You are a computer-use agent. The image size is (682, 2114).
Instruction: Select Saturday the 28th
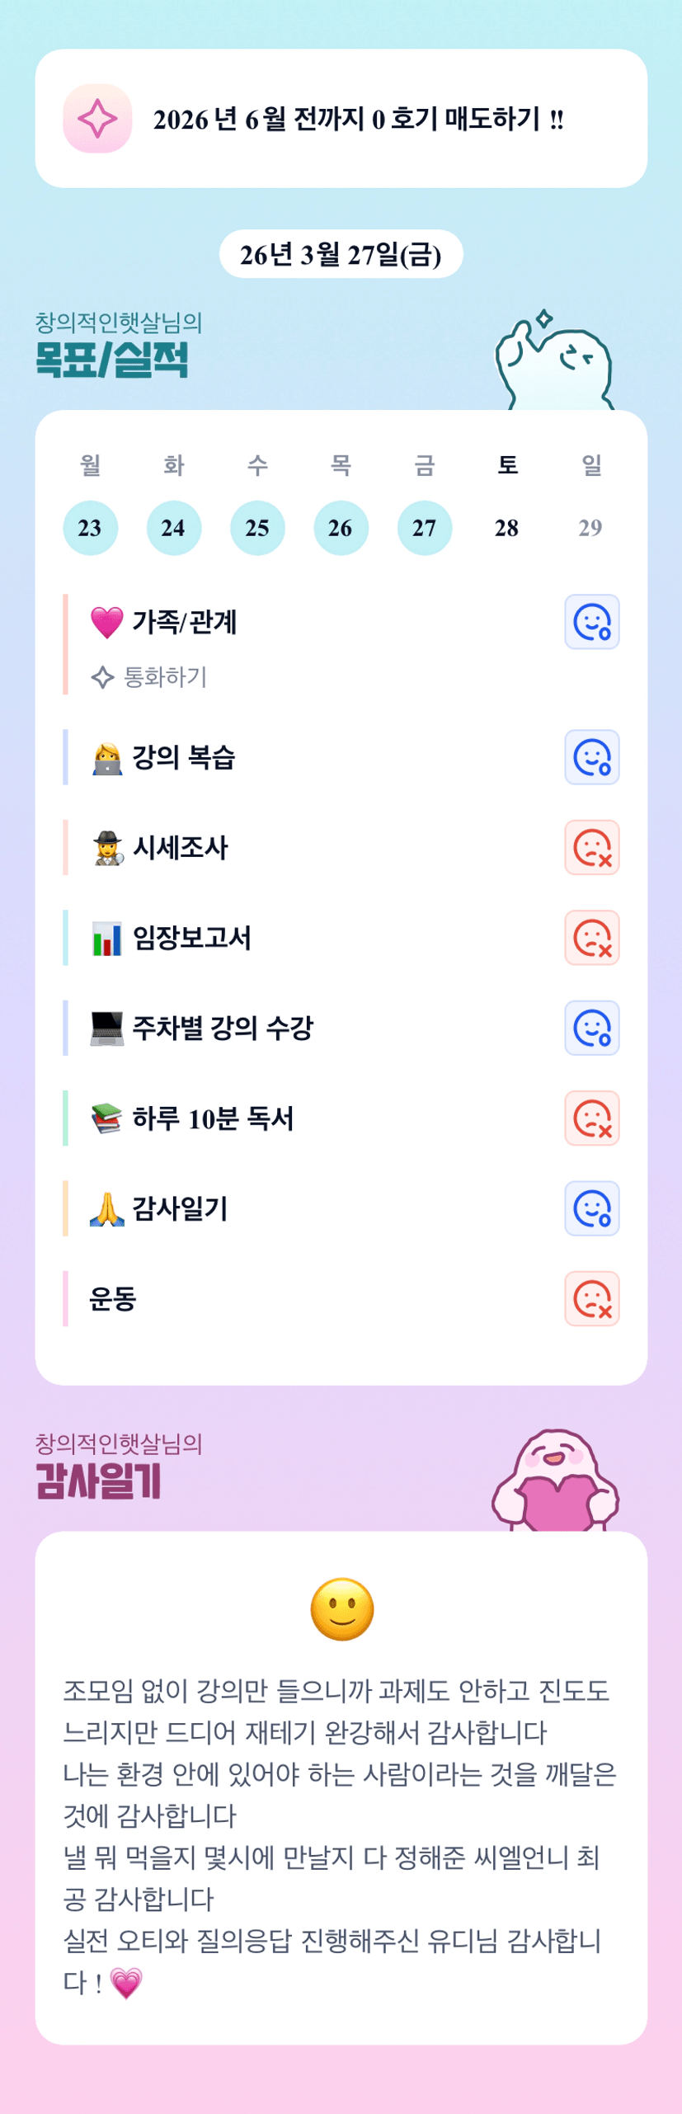tap(507, 528)
